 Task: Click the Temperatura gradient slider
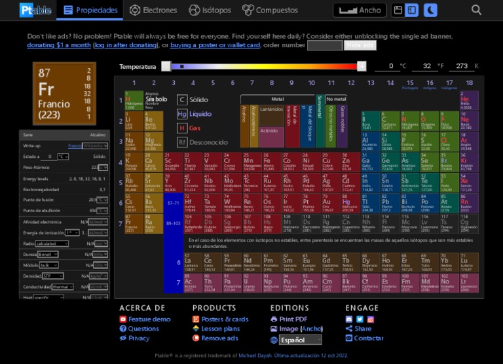(262, 66)
